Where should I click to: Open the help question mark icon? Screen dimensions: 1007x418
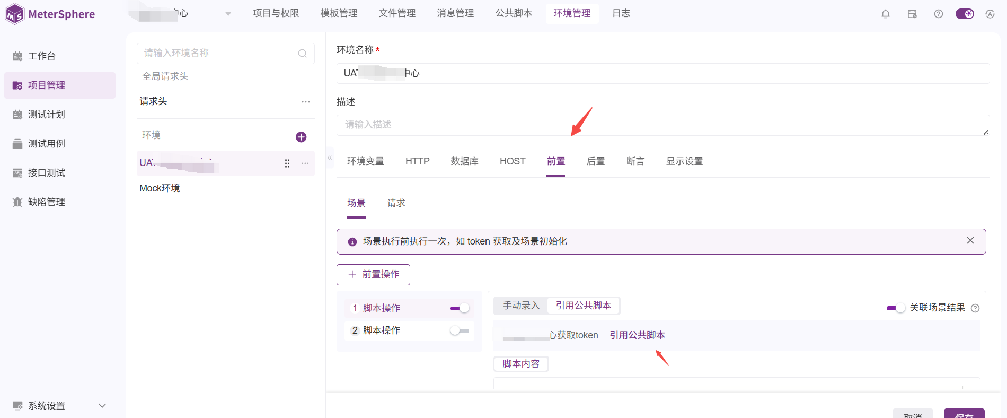coord(938,14)
